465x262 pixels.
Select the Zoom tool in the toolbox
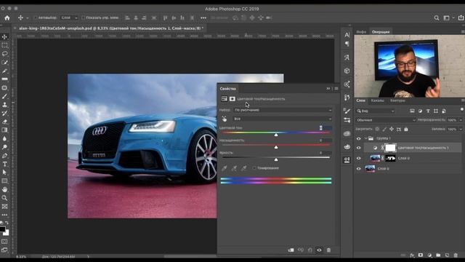5,198
